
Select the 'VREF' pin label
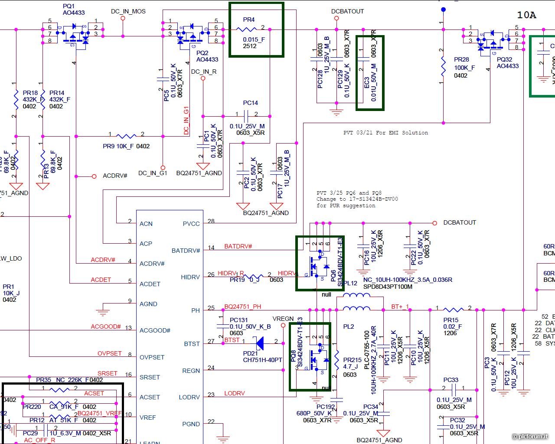(147, 418)
